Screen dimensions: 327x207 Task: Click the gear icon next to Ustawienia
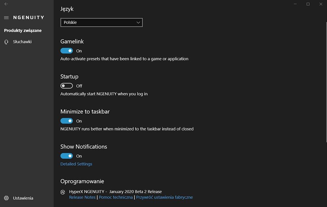coord(6,198)
